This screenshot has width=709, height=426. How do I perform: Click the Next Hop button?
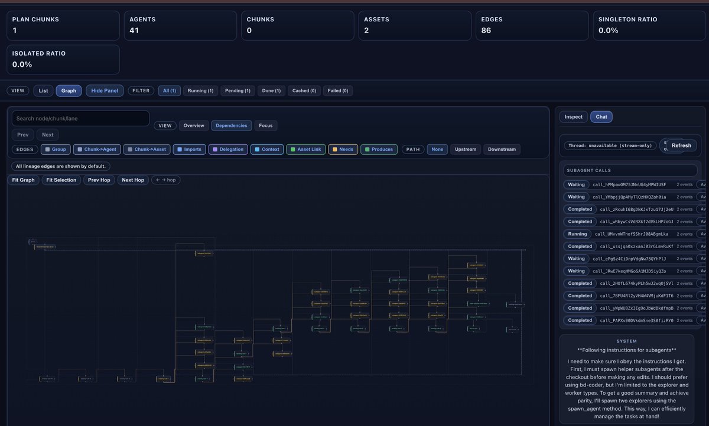click(133, 180)
